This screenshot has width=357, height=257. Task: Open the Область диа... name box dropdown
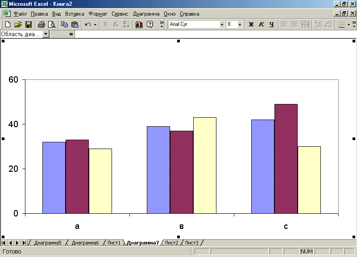click(x=46, y=34)
